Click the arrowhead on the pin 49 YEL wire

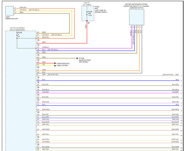click(55, 66)
